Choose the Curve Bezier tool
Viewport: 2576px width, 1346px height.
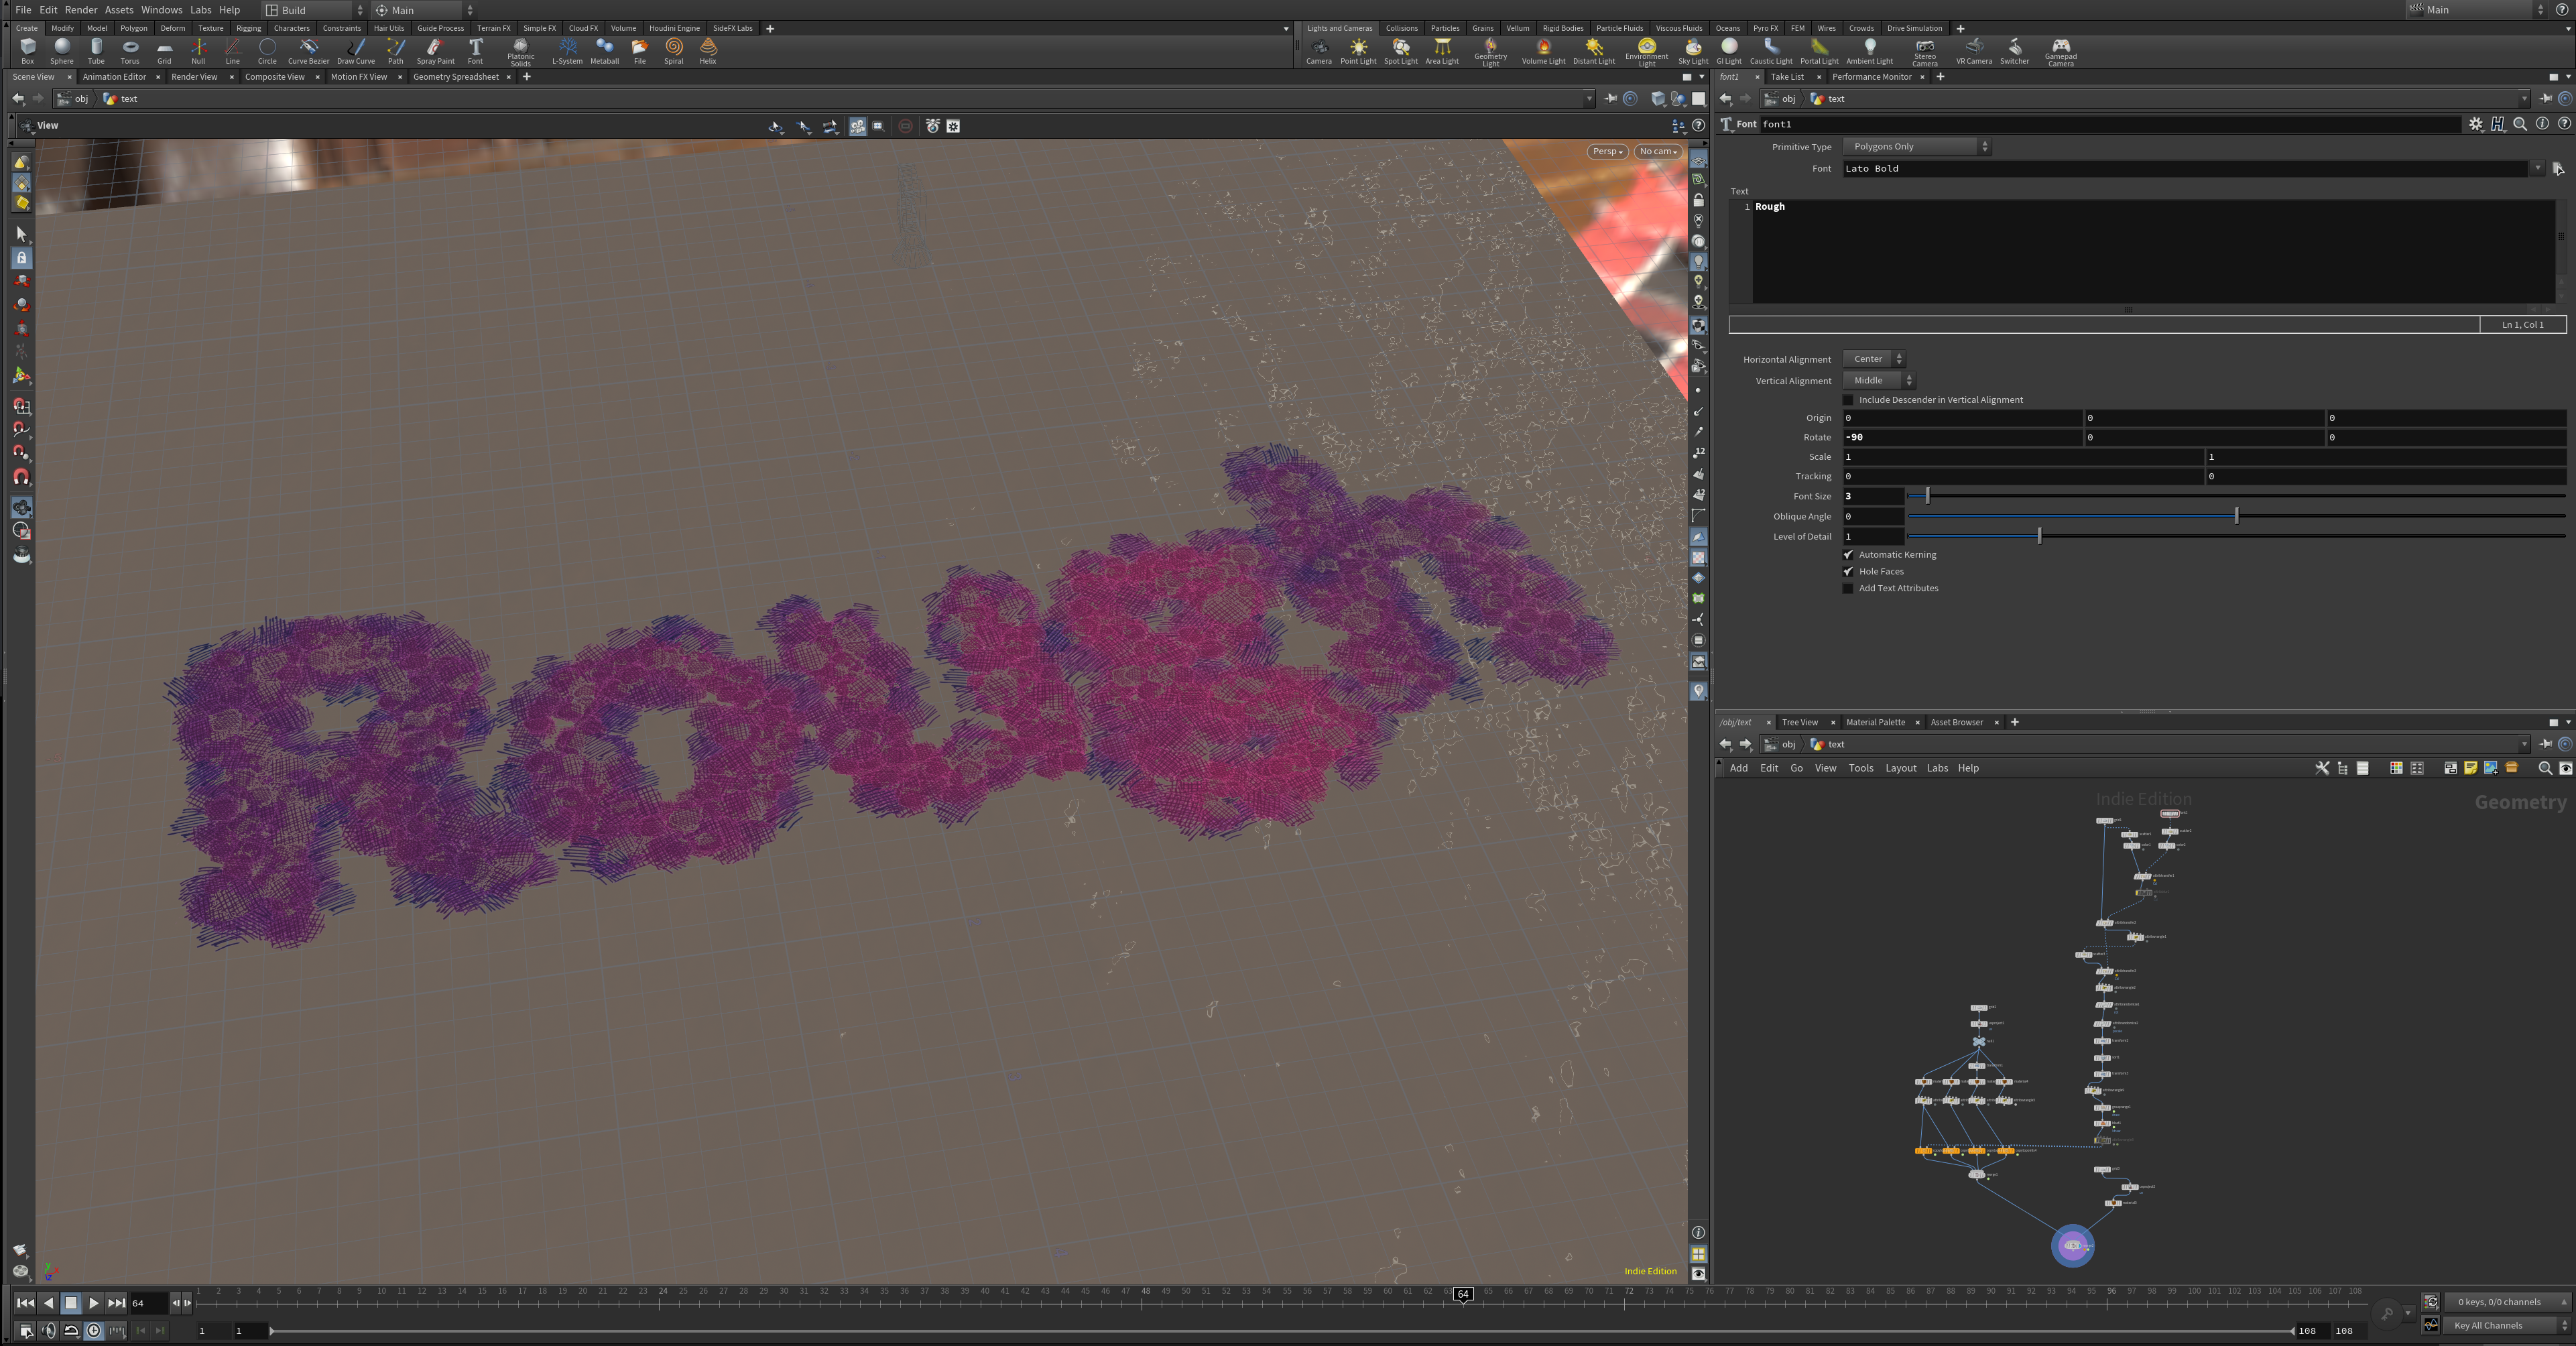pos(308,51)
